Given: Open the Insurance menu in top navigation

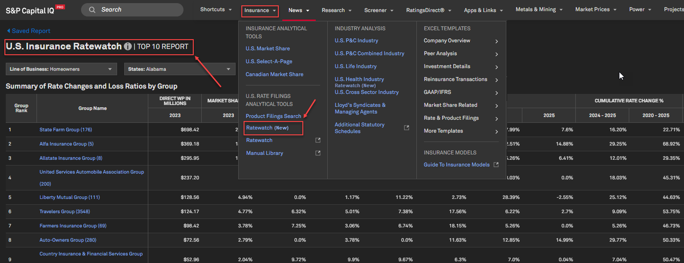Looking at the screenshot, I should point(260,10).
